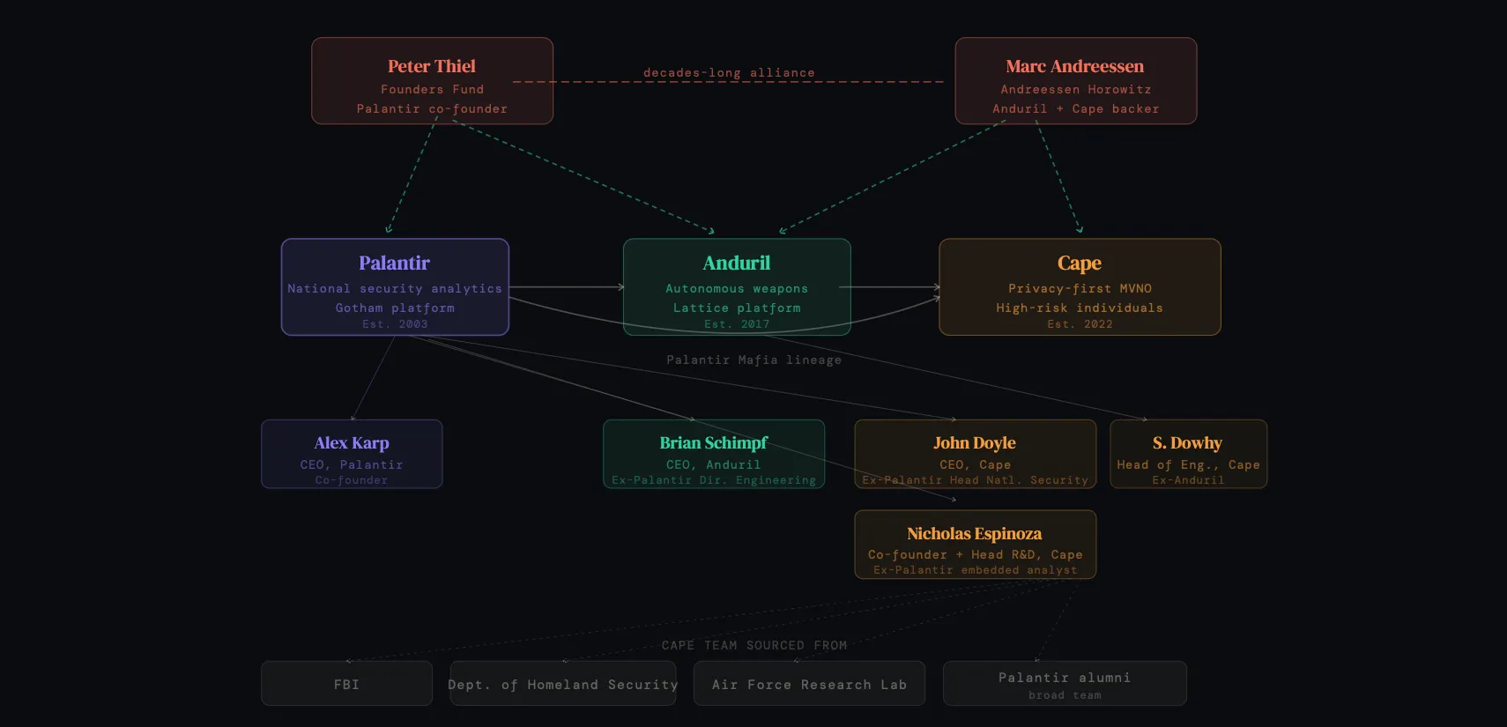This screenshot has width=1507, height=727.
Task: Click the Anduril company node
Action: [737, 286]
